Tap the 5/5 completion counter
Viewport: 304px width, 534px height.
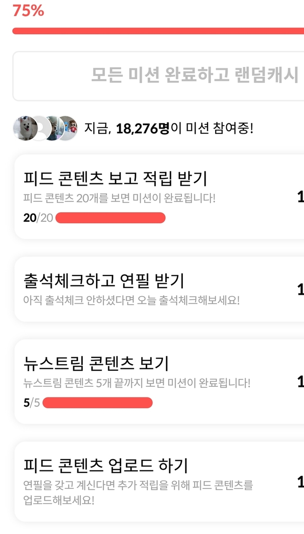pyautogui.click(x=32, y=403)
